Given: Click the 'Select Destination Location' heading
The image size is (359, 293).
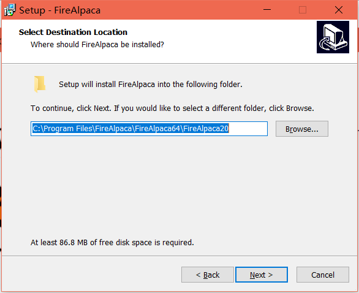Looking at the screenshot, I should click(73, 32).
